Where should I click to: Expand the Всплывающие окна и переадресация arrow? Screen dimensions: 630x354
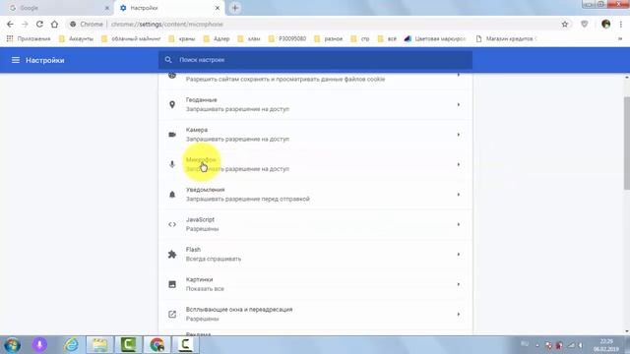(458, 315)
